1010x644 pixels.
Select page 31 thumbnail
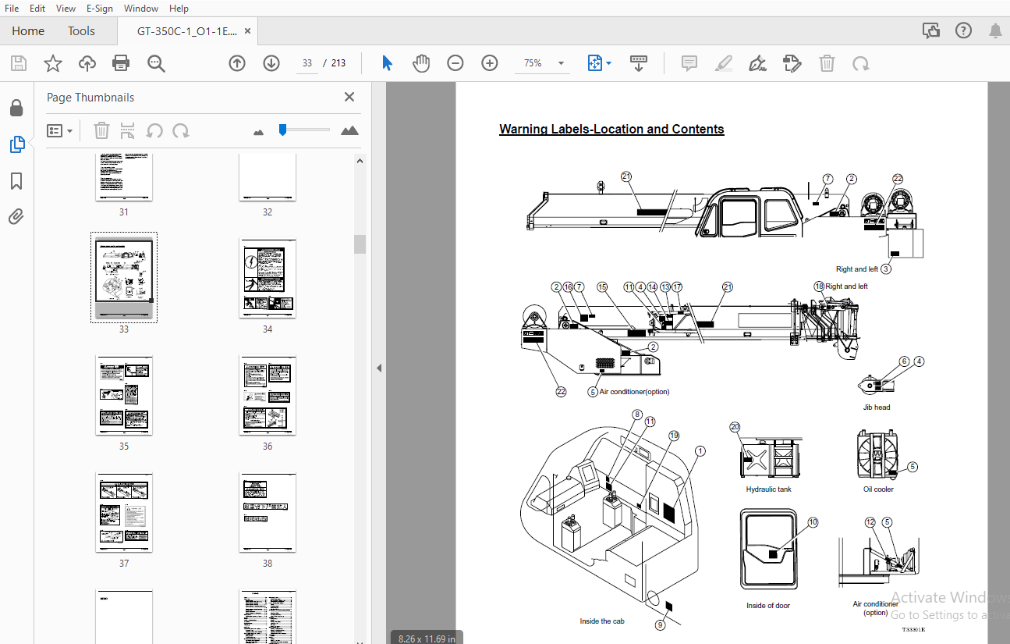(x=124, y=177)
